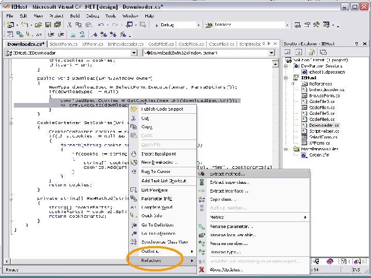
Task: Open the solution configuration Debug dropdown
Action: coord(198,25)
